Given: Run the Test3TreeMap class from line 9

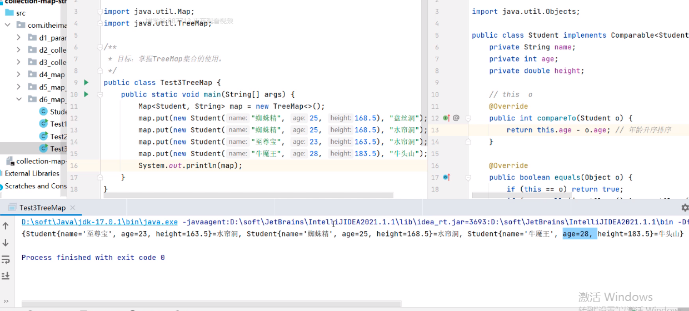Looking at the screenshot, I should (x=86, y=83).
